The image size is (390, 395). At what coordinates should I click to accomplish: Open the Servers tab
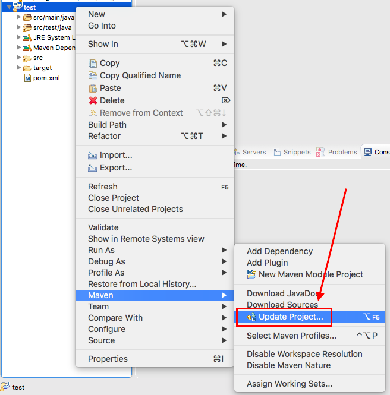tap(250, 152)
